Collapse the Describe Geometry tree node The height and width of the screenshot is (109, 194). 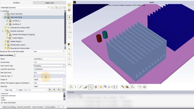click(x=3, y=31)
